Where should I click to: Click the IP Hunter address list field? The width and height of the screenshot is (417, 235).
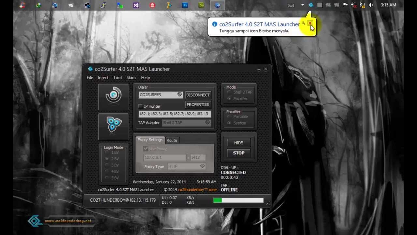click(175, 114)
